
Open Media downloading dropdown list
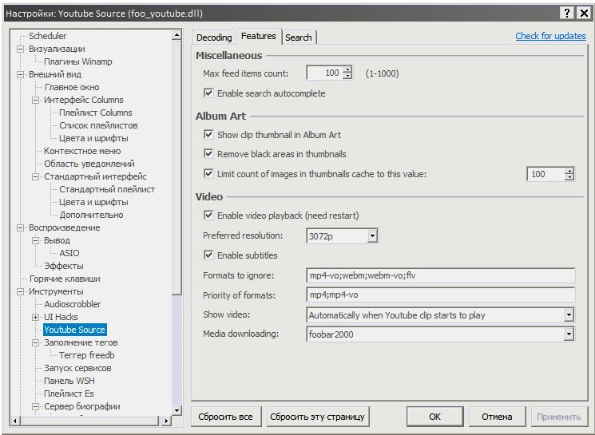569,334
